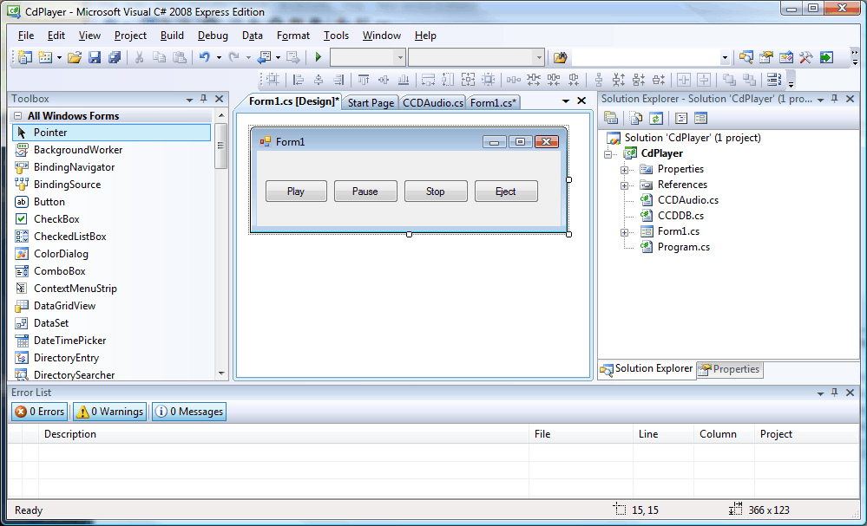Screen dimensions: 867x526
Task: Toggle the 0 Warnings filter button
Action: (110, 412)
